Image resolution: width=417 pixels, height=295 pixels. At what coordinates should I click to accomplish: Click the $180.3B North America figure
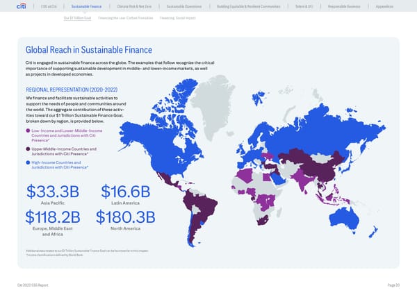[x=127, y=218]
